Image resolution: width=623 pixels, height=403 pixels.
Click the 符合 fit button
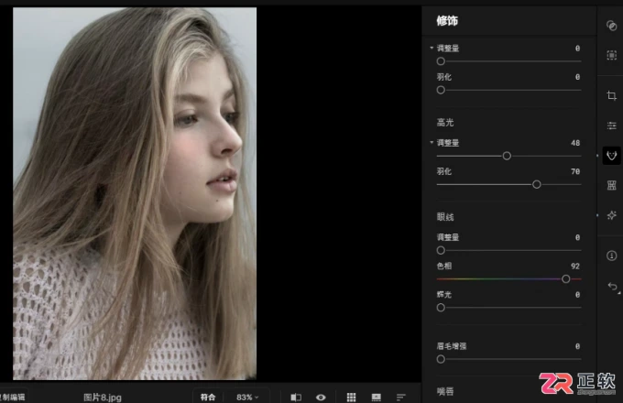tap(208, 397)
